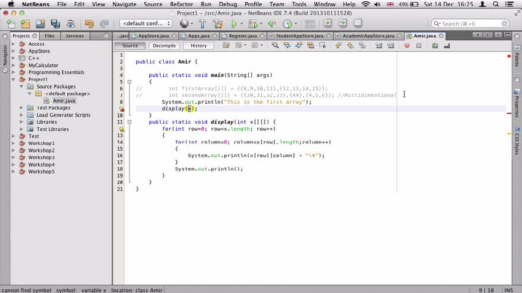Click the Debug Project toolbar icon
The width and height of the screenshot is (522, 293).
click(x=253, y=24)
